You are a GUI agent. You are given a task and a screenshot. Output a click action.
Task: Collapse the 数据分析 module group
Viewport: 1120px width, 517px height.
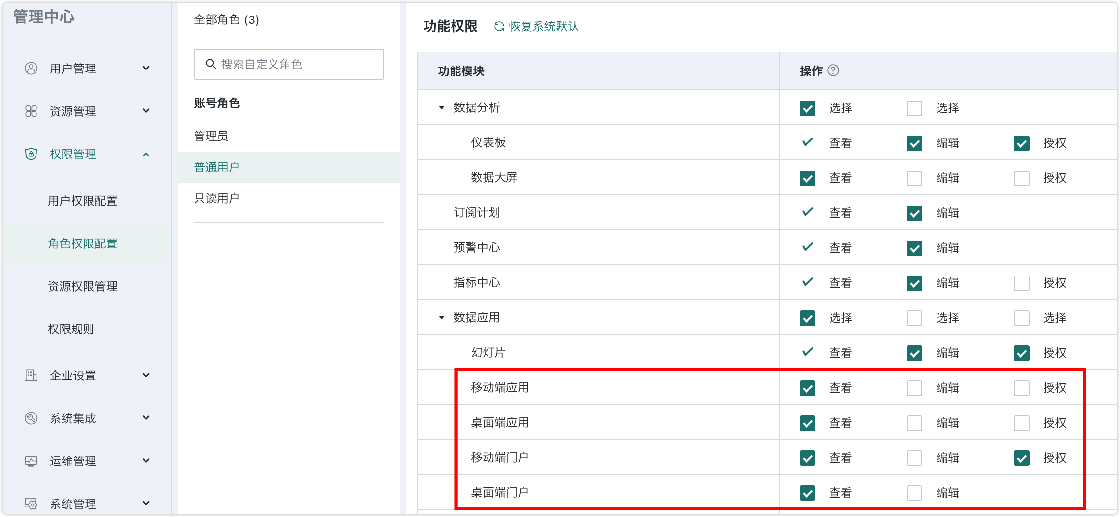442,108
